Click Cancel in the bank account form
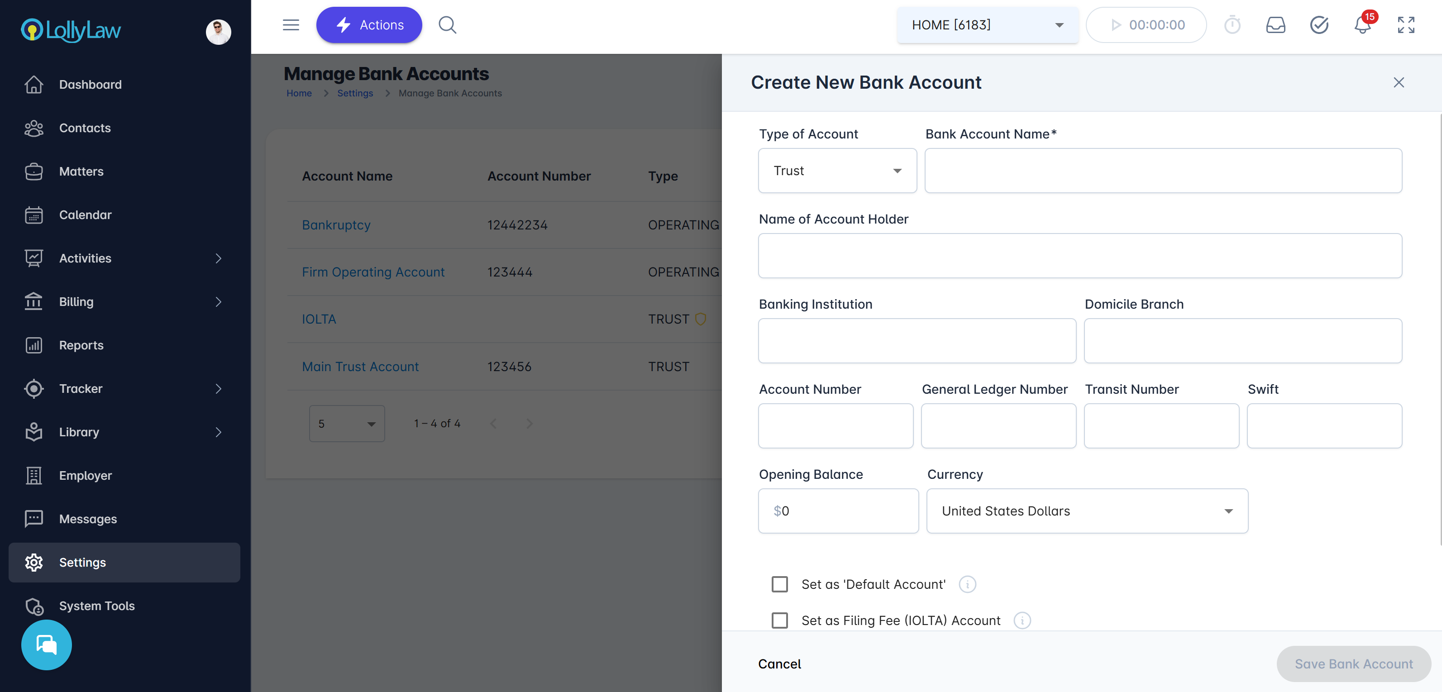Viewport: 1442px width, 692px height. pos(779,664)
